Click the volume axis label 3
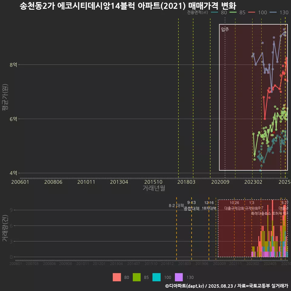 pos(11,242)
